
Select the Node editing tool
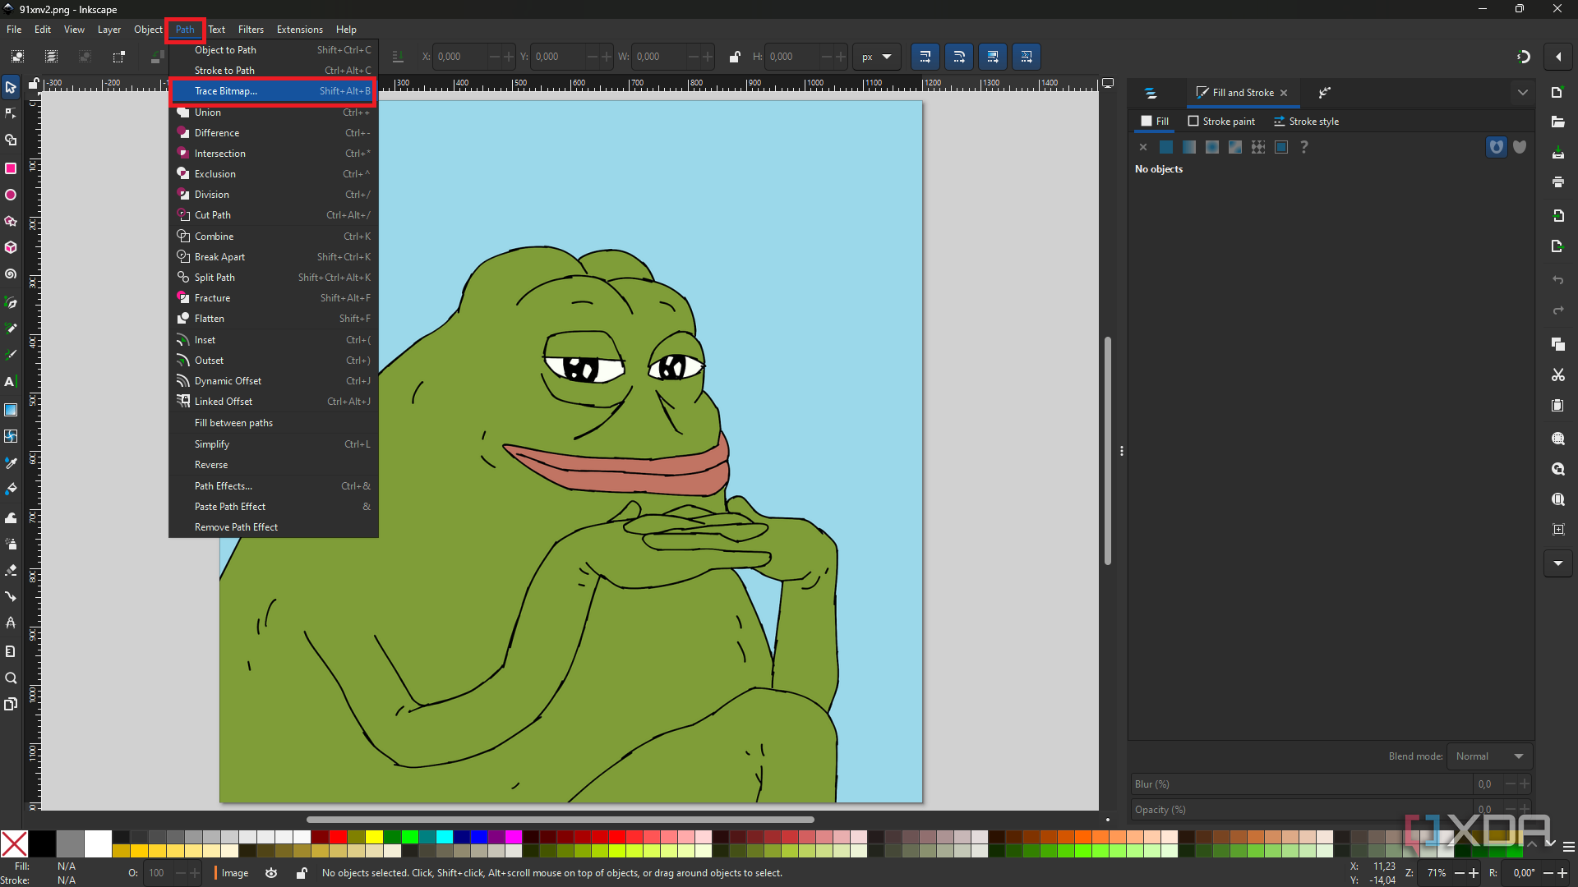pyautogui.click(x=11, y=113)
